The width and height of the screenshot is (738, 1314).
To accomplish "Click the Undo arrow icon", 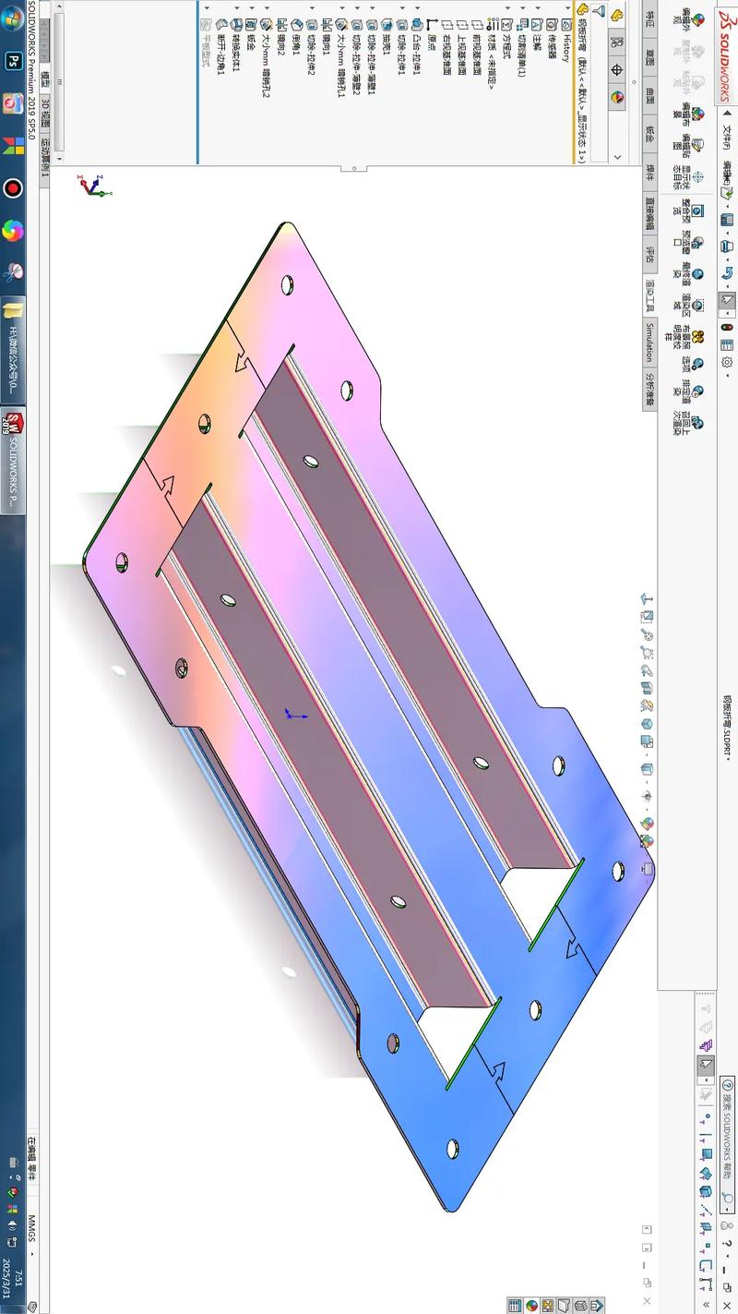I will [x=726, y=274].
